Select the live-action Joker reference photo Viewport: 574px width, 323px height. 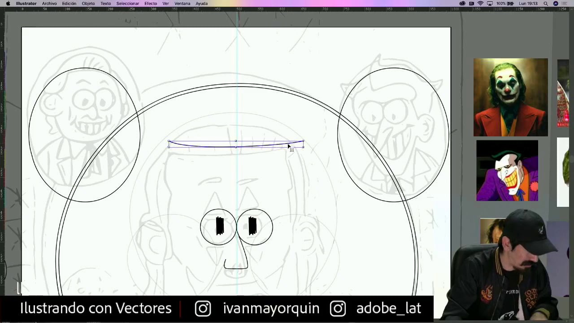coord(510,97)
